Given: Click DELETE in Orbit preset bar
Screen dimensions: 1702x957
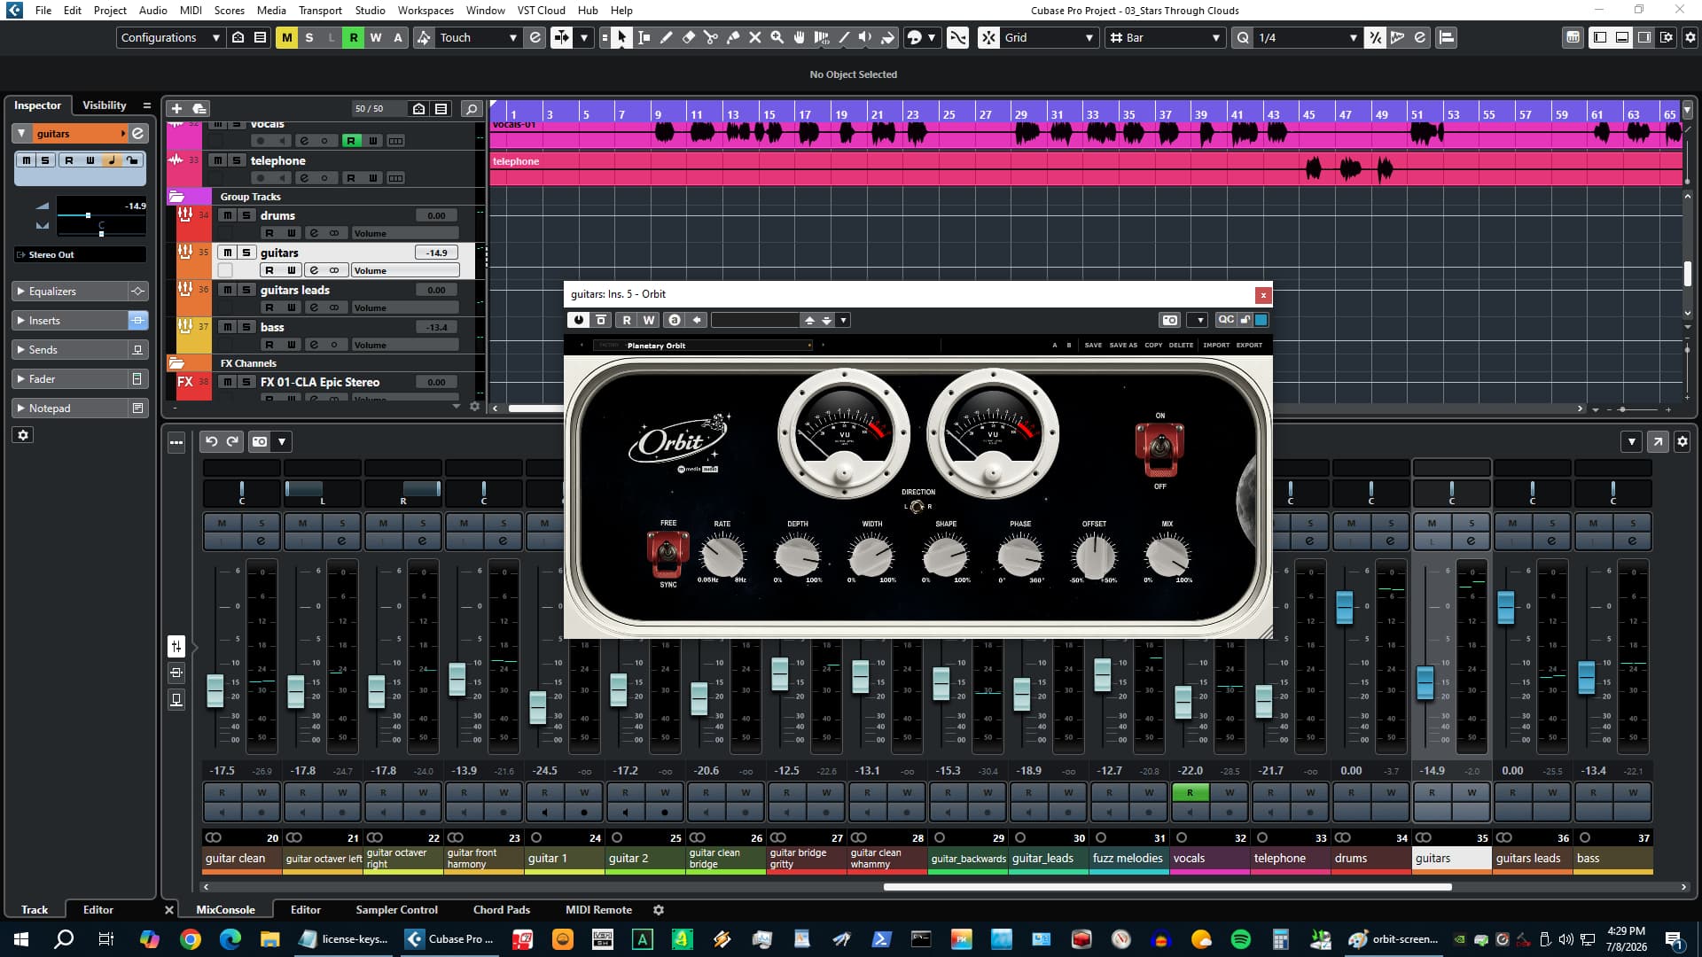Looking at the screenshot, I should pos(1181,345).
